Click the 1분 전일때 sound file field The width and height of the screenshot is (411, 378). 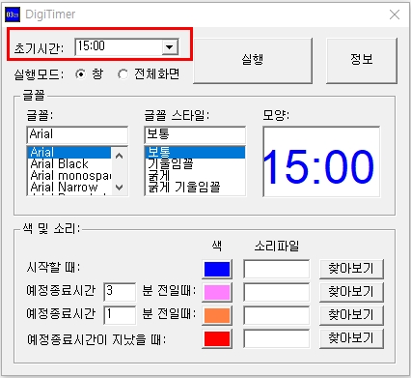(x=277, y=315)
